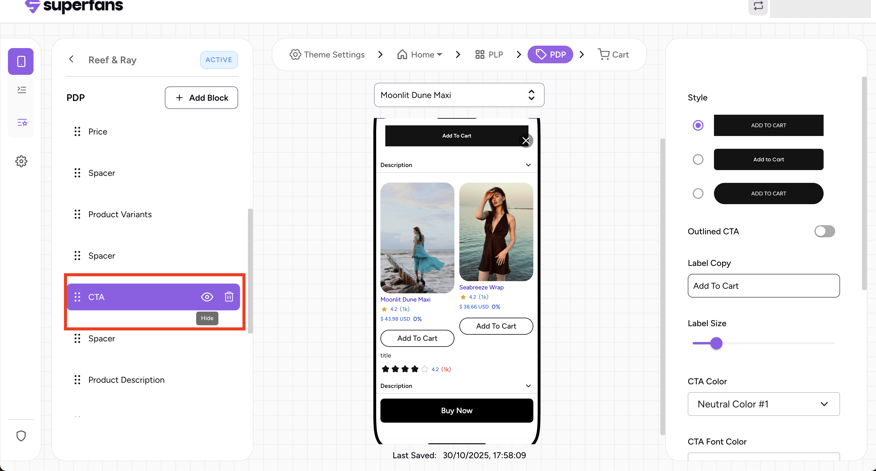Hide the CTA block using eye icon
Viewport: 876px width, 471px height.
207,297
